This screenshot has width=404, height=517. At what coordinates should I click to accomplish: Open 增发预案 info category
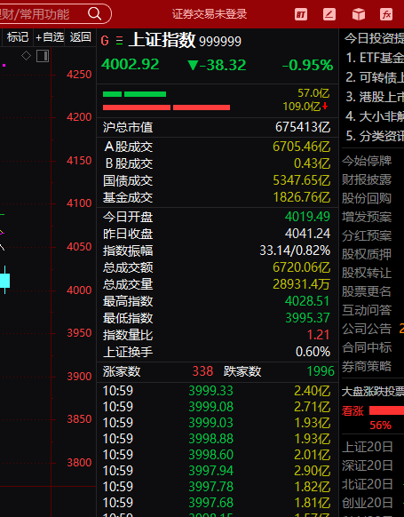(x=367, y=217)
